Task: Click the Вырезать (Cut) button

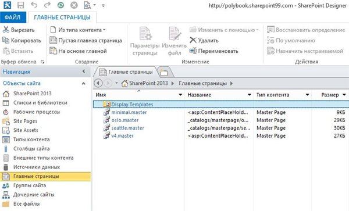Action: (x=19, y=30)
